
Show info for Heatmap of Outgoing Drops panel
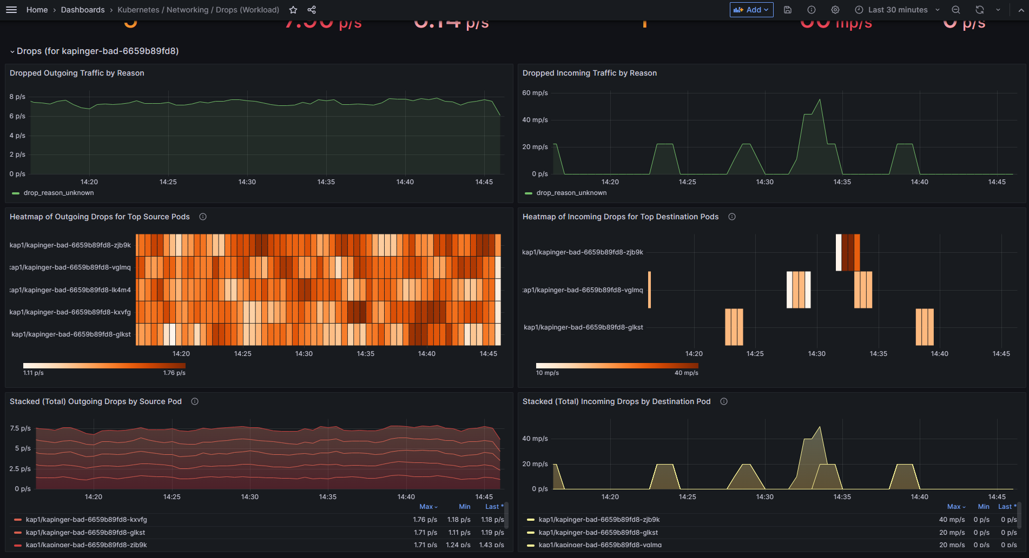click(x=203, y=217)
